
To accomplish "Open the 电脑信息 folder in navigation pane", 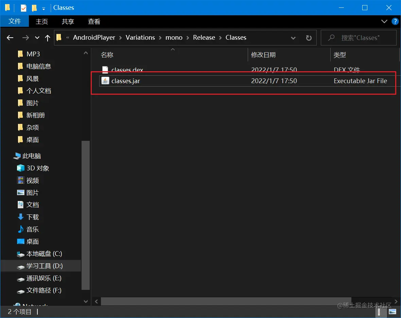I will tap(39, 67).
